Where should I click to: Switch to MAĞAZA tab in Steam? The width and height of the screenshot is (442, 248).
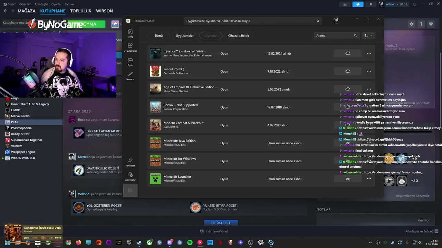click(x=27, y=11)
